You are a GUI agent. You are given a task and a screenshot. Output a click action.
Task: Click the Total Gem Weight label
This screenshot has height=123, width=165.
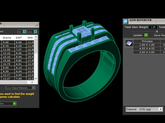click(136, 27)
